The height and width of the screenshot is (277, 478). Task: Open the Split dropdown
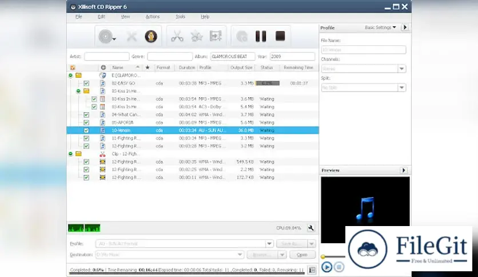click(x=402, y=88)
